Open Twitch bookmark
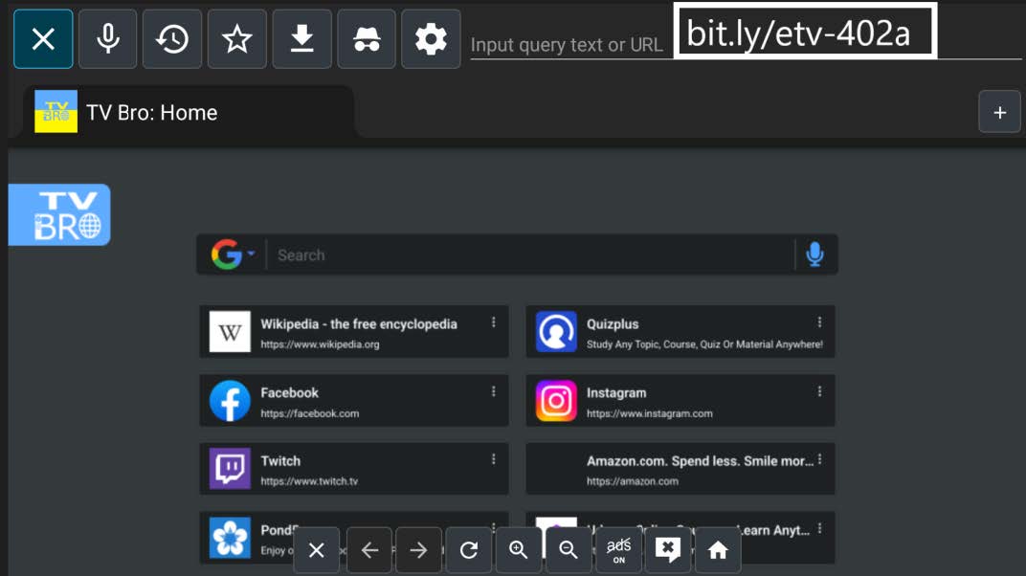Image resolution: width=1026 pixels, height=576 pixels. [x=354, y=469]
